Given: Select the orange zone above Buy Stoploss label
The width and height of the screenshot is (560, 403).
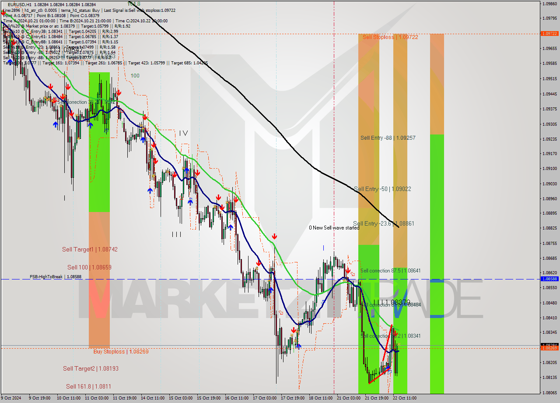Looking at the screenshot, I should pyautogui.click(x=99, y=279).
